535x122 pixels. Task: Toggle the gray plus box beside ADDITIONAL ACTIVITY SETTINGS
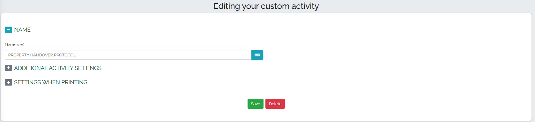tap(8, 68)
